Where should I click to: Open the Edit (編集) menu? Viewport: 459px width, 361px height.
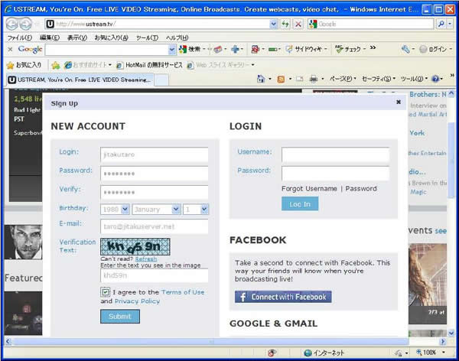(x=50, y=37)
